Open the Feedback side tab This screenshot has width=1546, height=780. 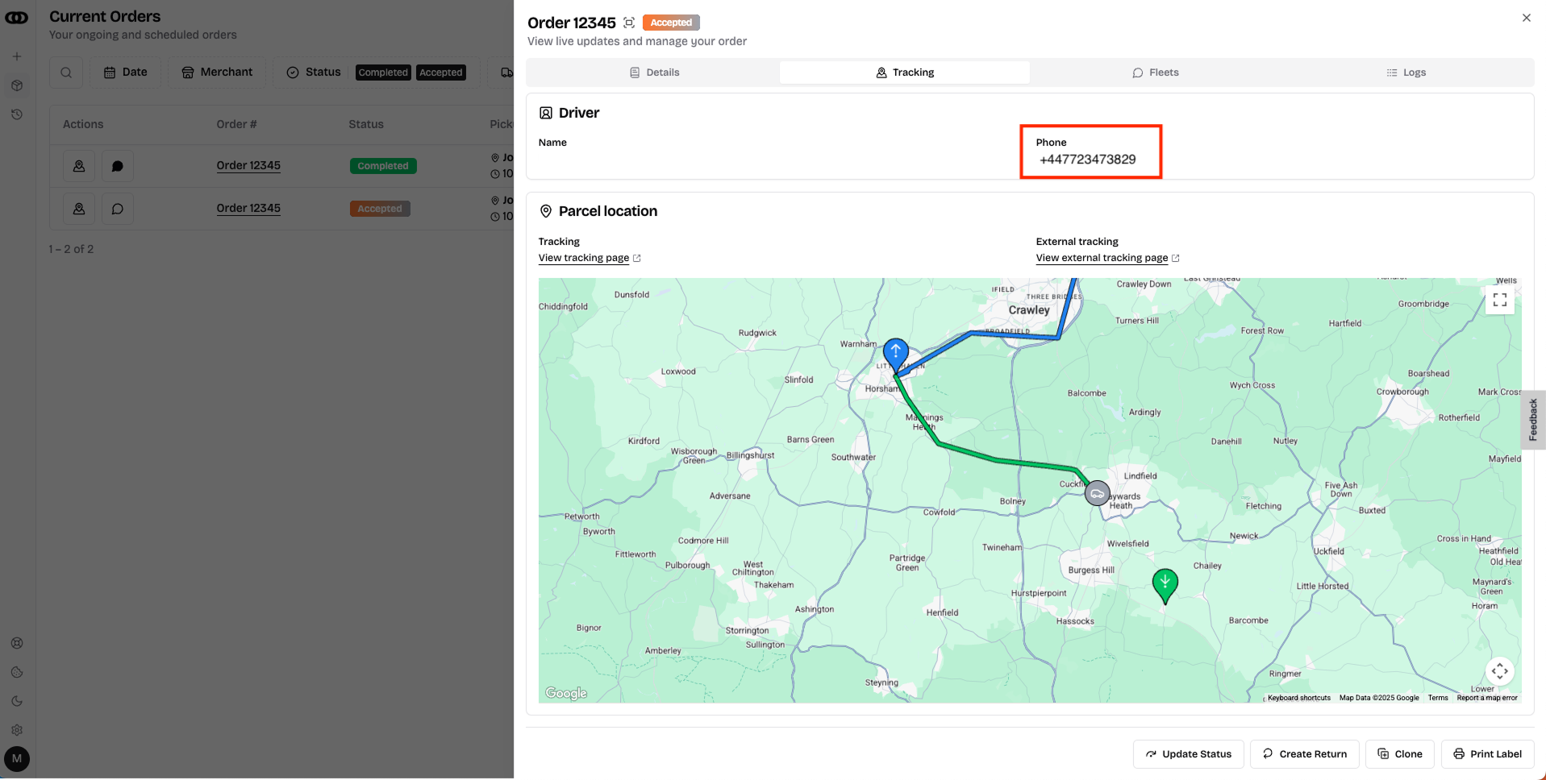(1533, 419)
